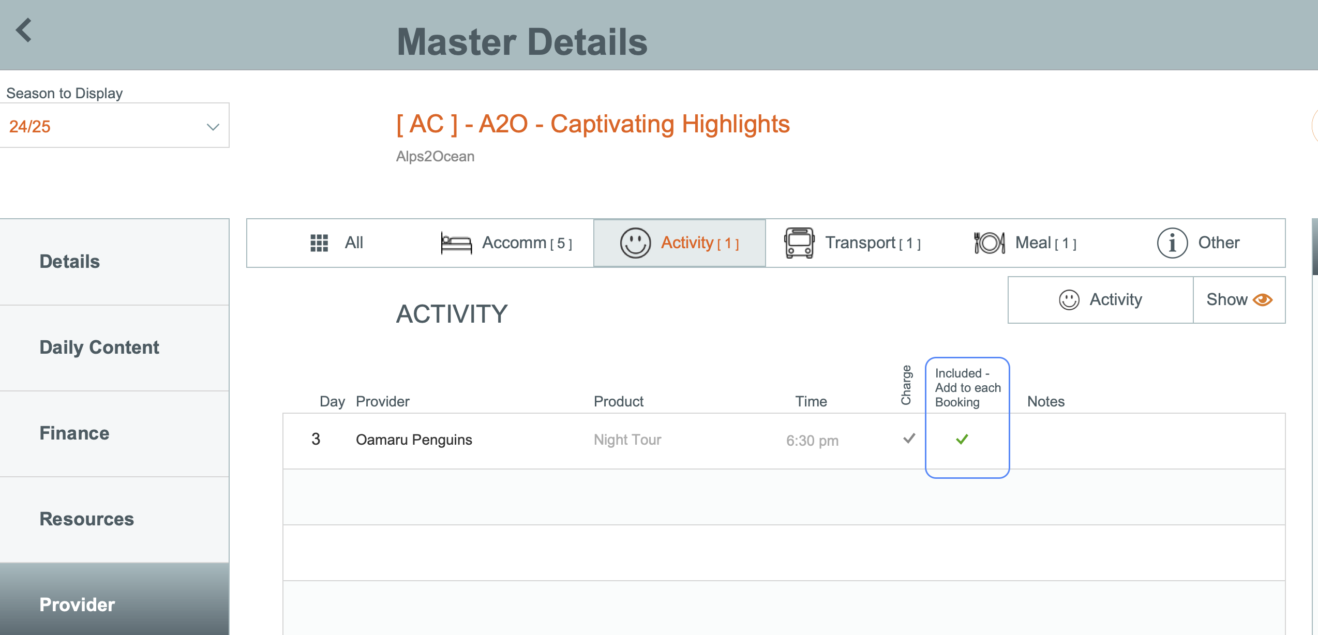Click the Day column header
This screenshot has width=1318, height=635.
[x=332, y=401]
